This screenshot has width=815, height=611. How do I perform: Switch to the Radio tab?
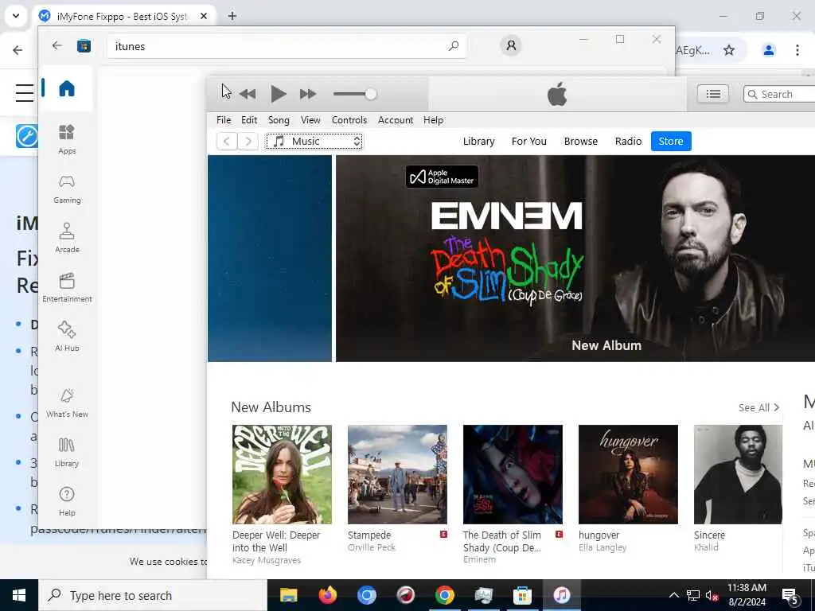click(628, 142)
